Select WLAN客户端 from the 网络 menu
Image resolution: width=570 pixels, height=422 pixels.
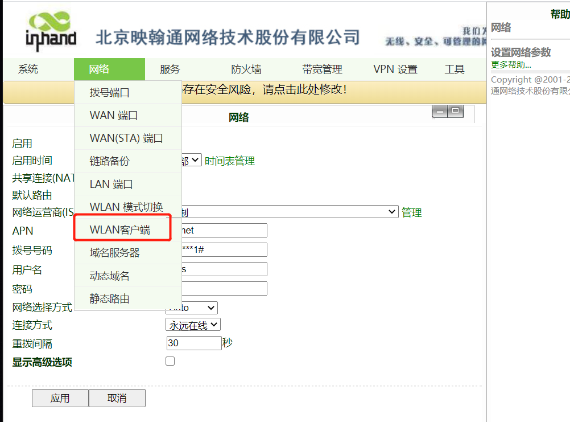tap(120, 230)
